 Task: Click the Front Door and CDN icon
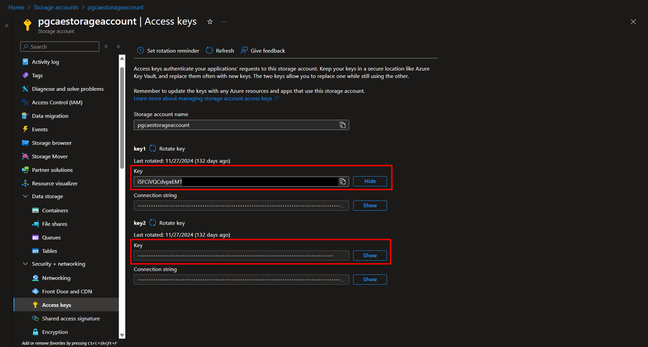tap(35, 292)
